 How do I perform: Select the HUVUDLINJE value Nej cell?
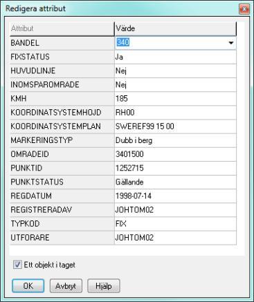click(175, 70)
